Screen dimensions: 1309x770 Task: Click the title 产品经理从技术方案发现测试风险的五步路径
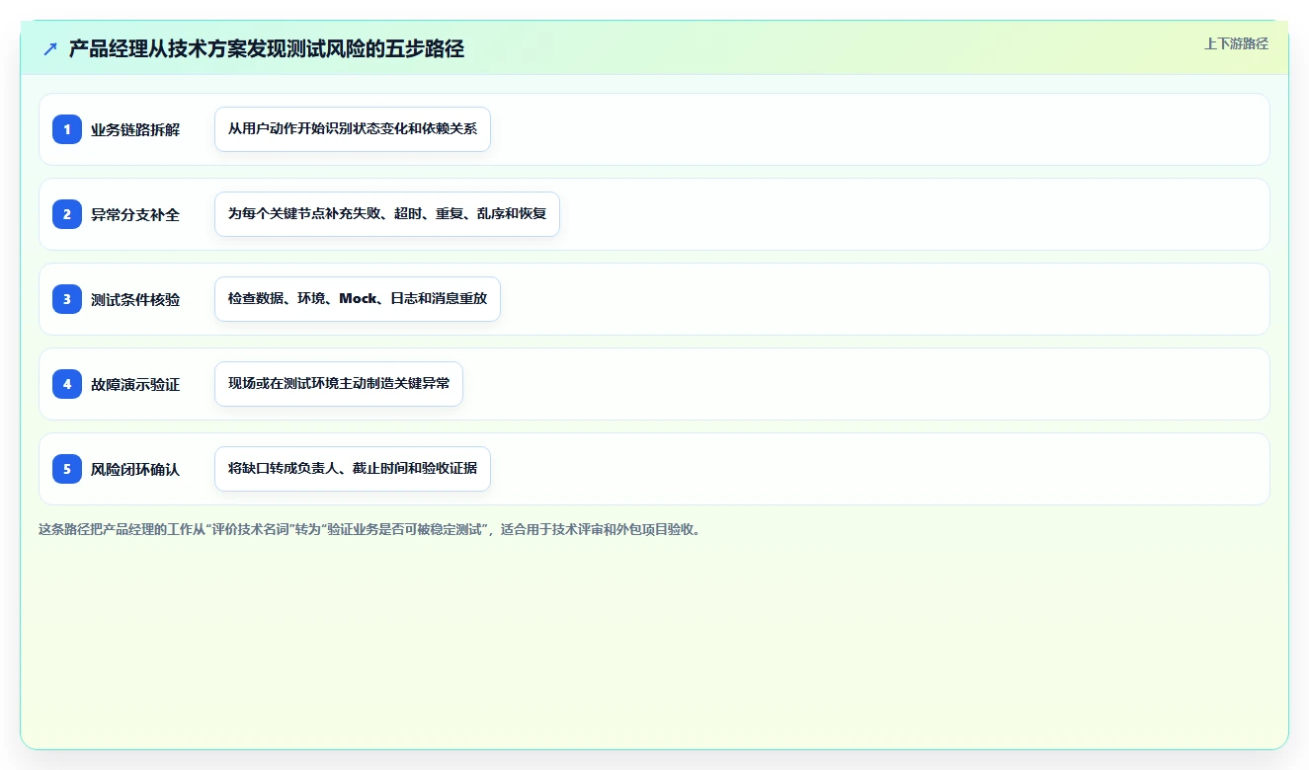pyautogui.click(x=267, y=48)
